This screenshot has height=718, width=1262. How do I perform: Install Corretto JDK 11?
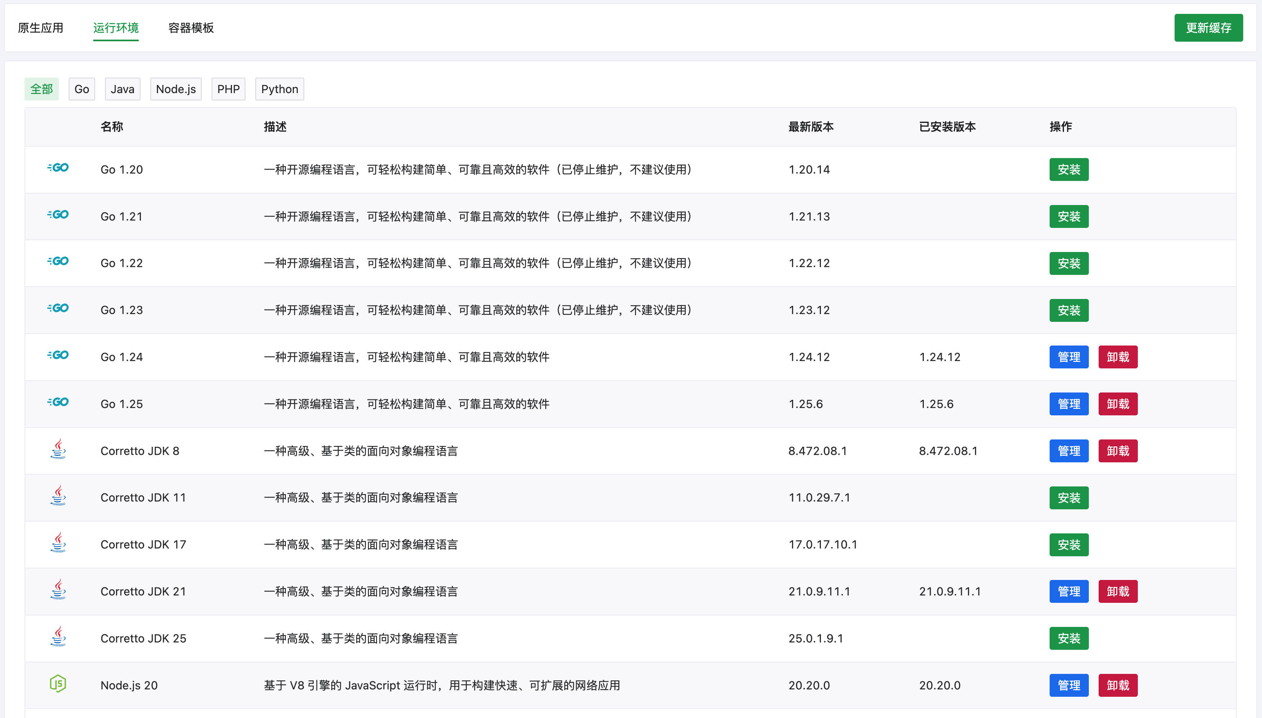(x=1069, y=497)
